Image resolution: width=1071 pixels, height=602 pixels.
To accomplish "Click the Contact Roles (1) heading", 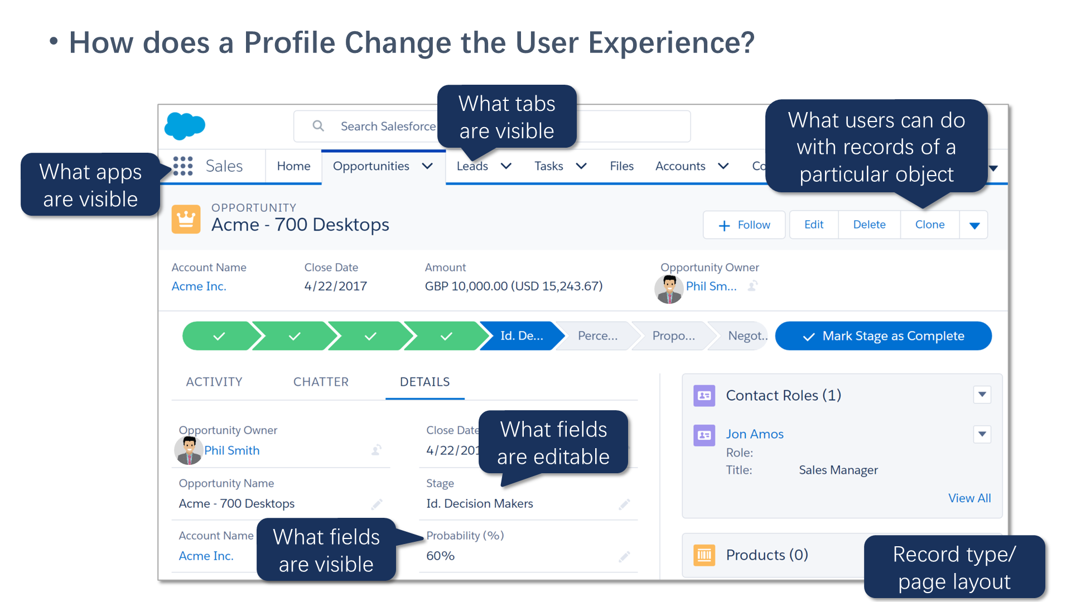I will tap(783, 395).
